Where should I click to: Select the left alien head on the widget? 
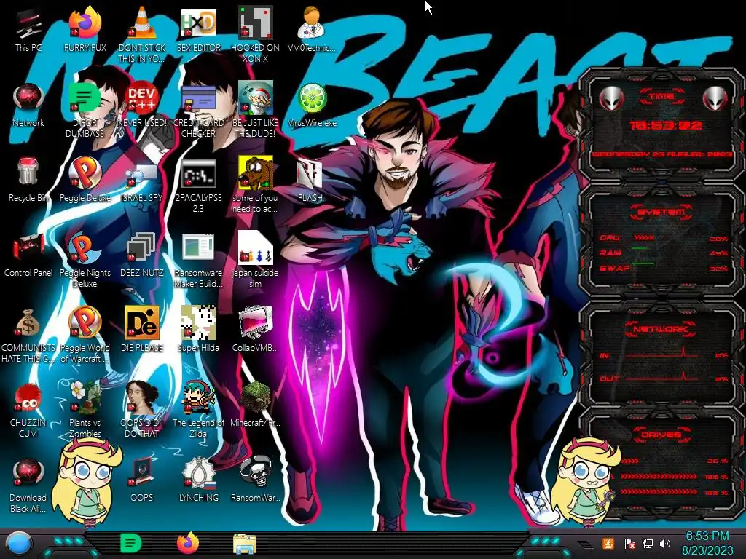pyautogui.click(x=612, y=99)
